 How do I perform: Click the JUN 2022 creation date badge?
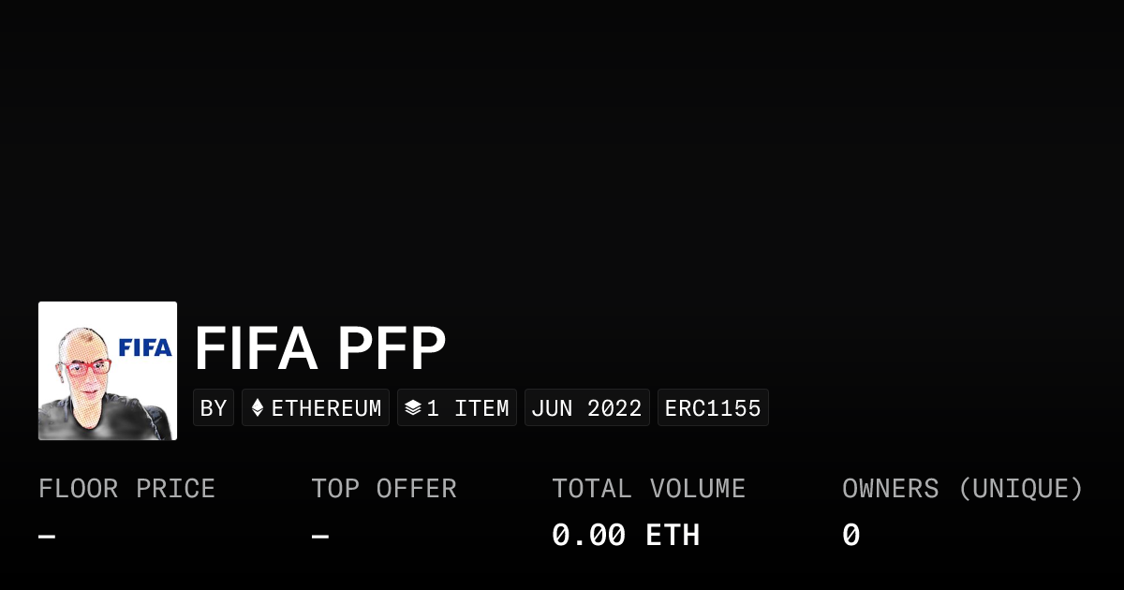[586, 408]
